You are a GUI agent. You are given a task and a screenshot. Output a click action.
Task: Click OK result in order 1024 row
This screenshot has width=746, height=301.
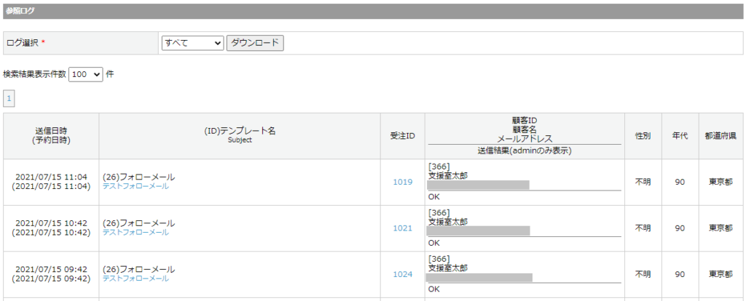click(x=434, y=289)
